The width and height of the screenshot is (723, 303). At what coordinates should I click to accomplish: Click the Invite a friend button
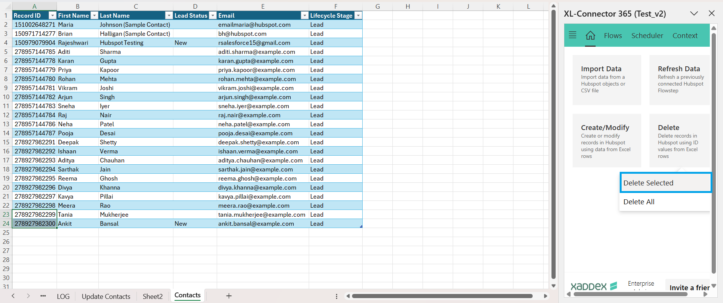688,286
